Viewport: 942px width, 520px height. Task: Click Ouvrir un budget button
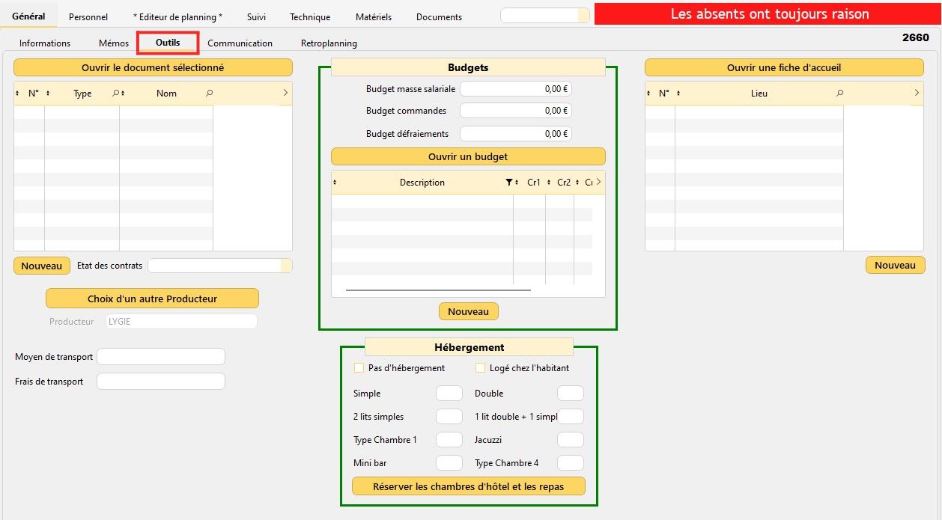[467, 157]
